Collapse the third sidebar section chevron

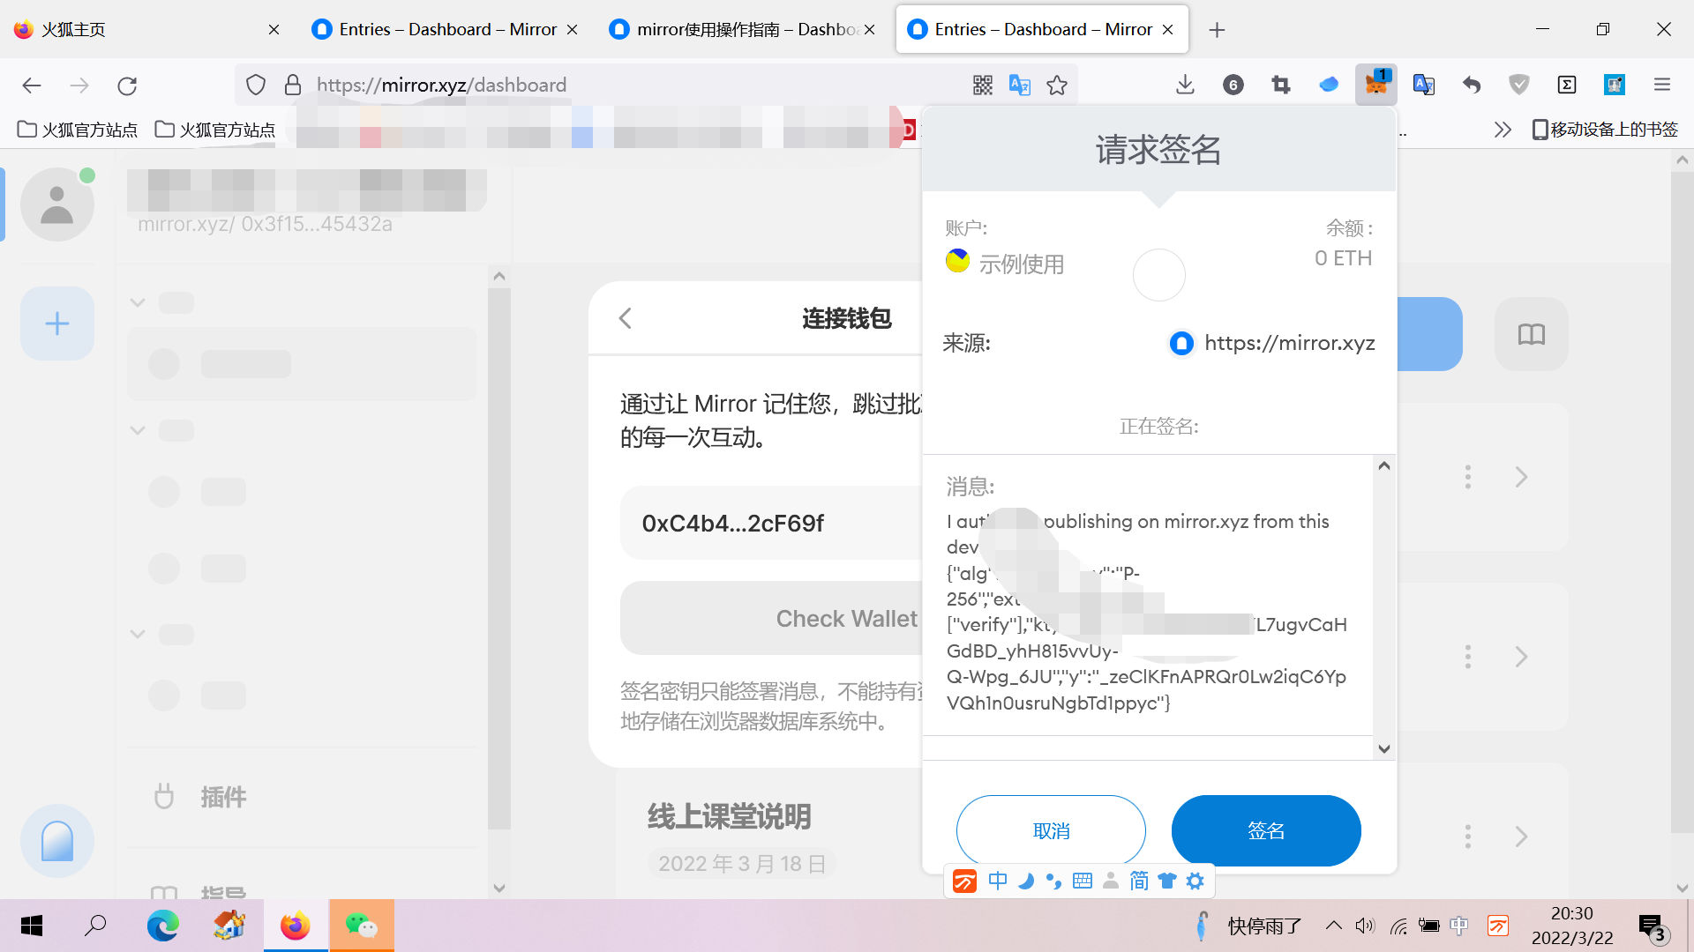pos(138,634)
